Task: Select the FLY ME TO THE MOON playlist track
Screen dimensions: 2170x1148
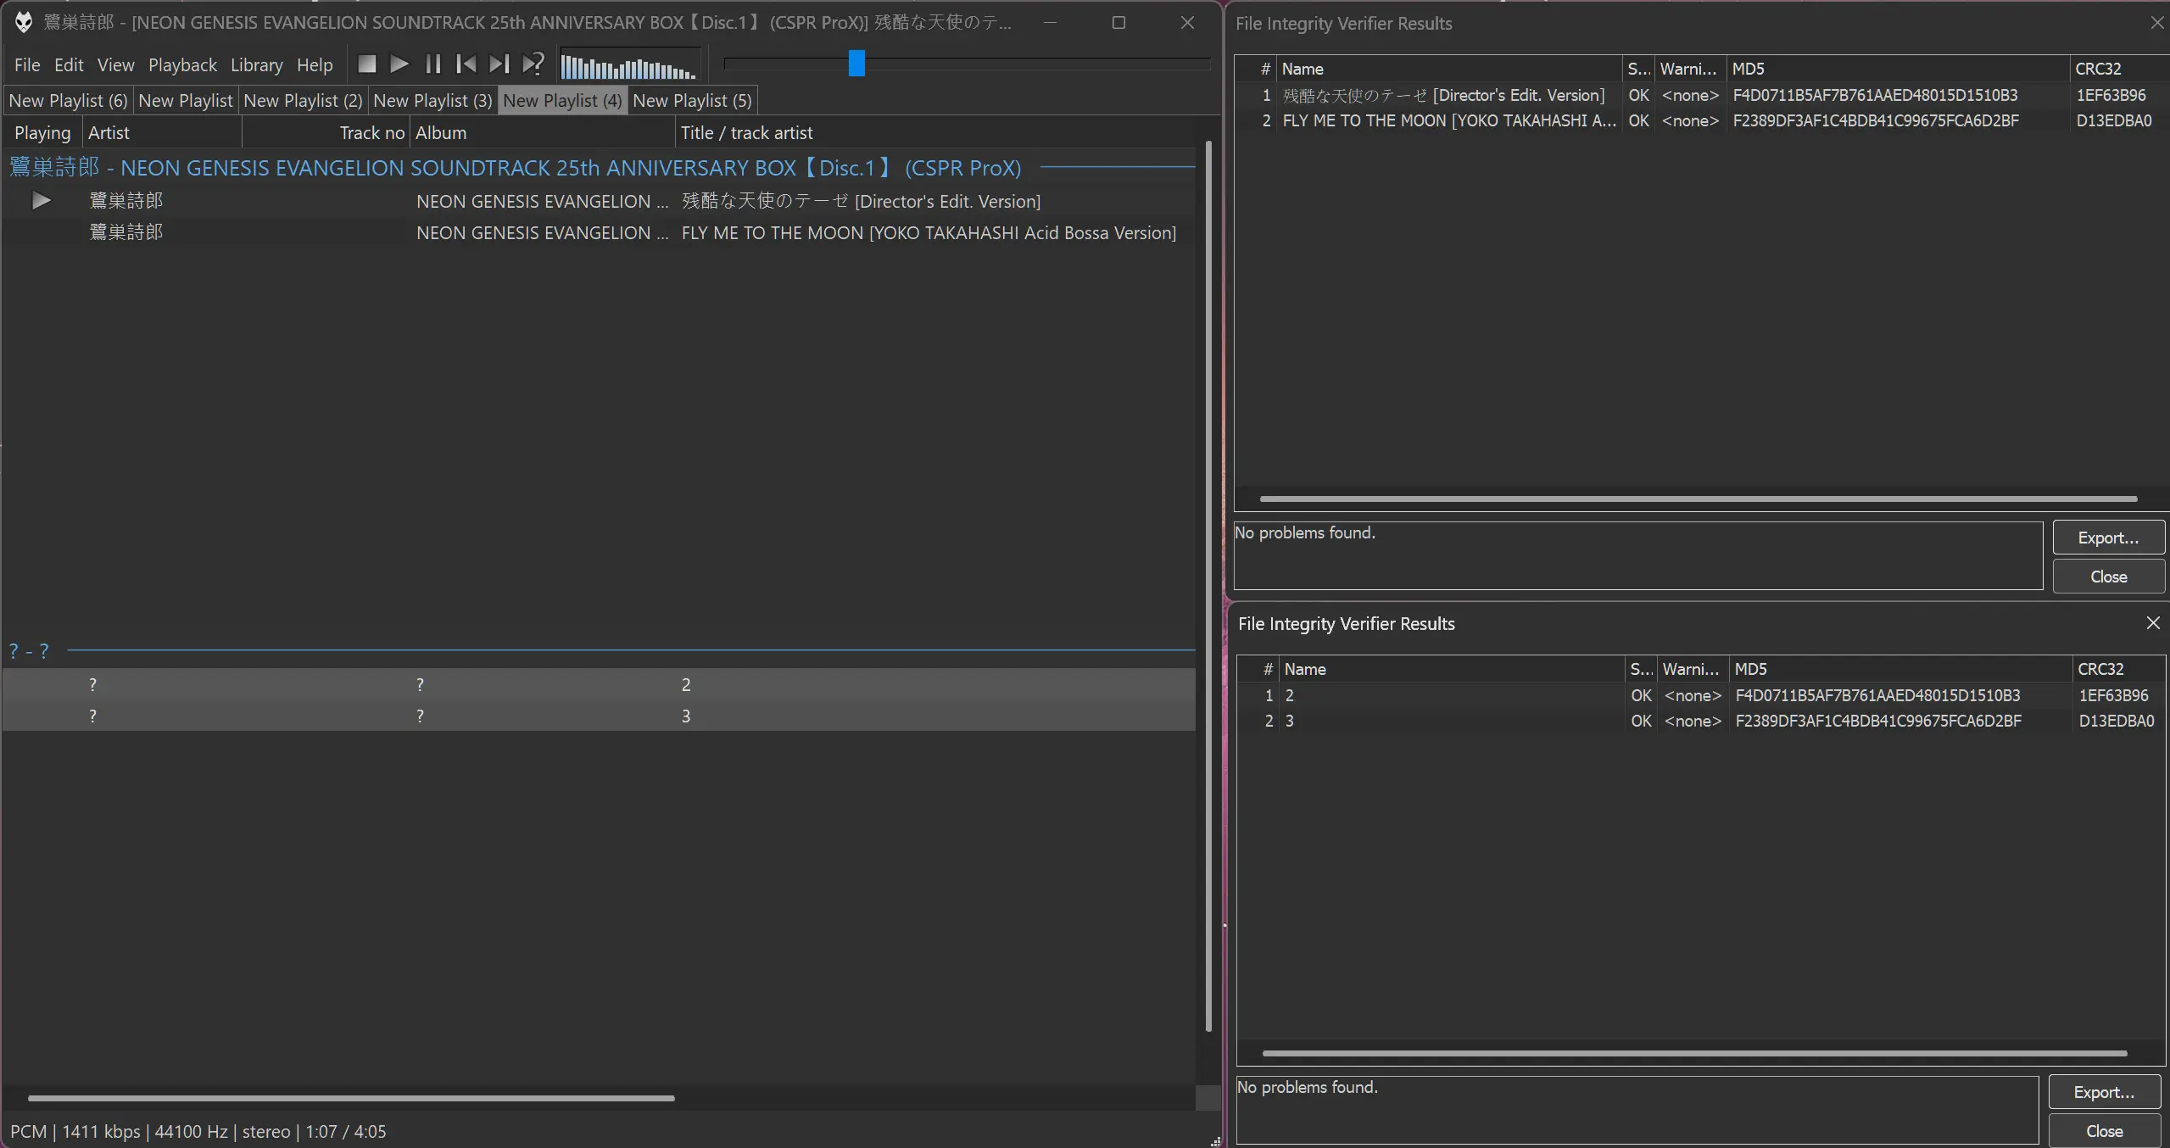Action: click(x=599, y=233)
